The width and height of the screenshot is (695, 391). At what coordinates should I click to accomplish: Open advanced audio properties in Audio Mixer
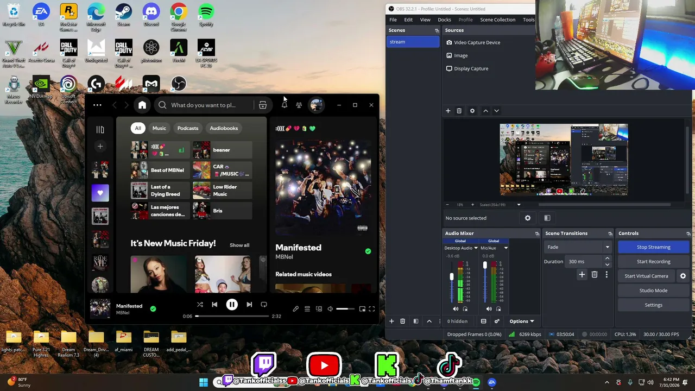(497, 321)
